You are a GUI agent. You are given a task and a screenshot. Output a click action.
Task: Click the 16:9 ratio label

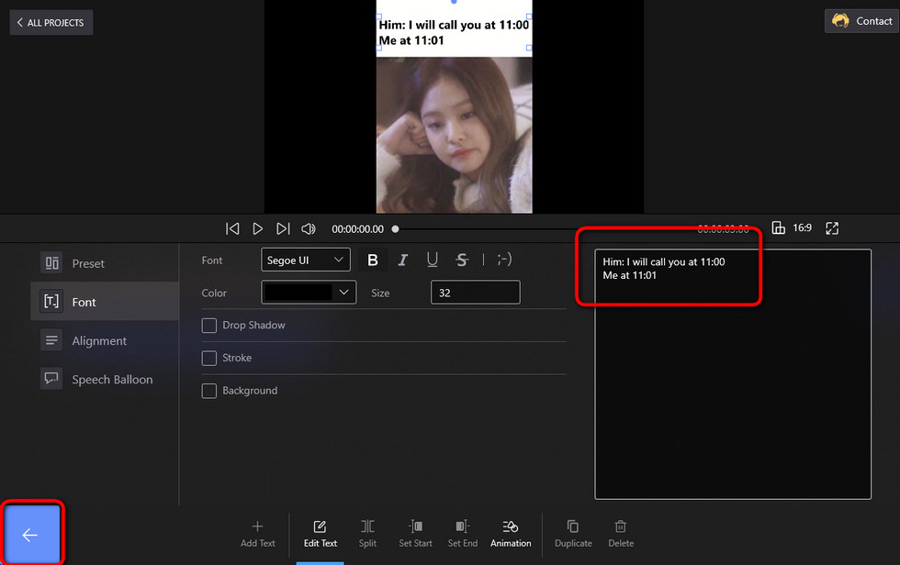click(x=802, y=227)
